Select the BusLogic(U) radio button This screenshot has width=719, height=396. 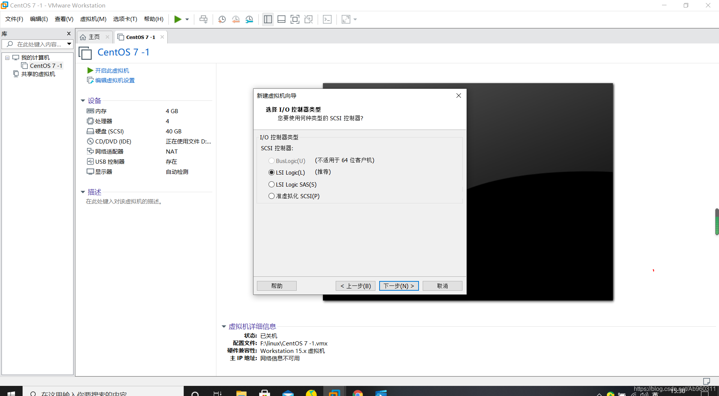point(272,161)
